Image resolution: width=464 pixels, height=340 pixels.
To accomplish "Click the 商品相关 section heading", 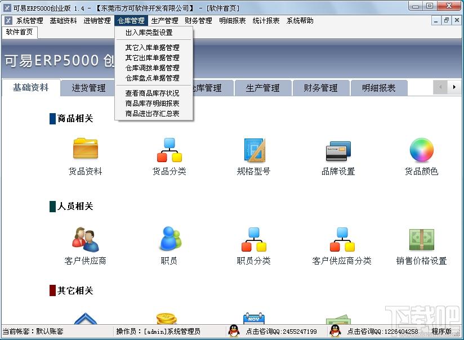I will (75, 118).
